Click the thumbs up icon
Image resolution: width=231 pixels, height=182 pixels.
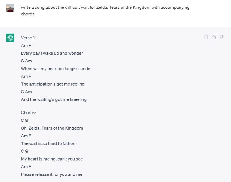tap(214, 37)
